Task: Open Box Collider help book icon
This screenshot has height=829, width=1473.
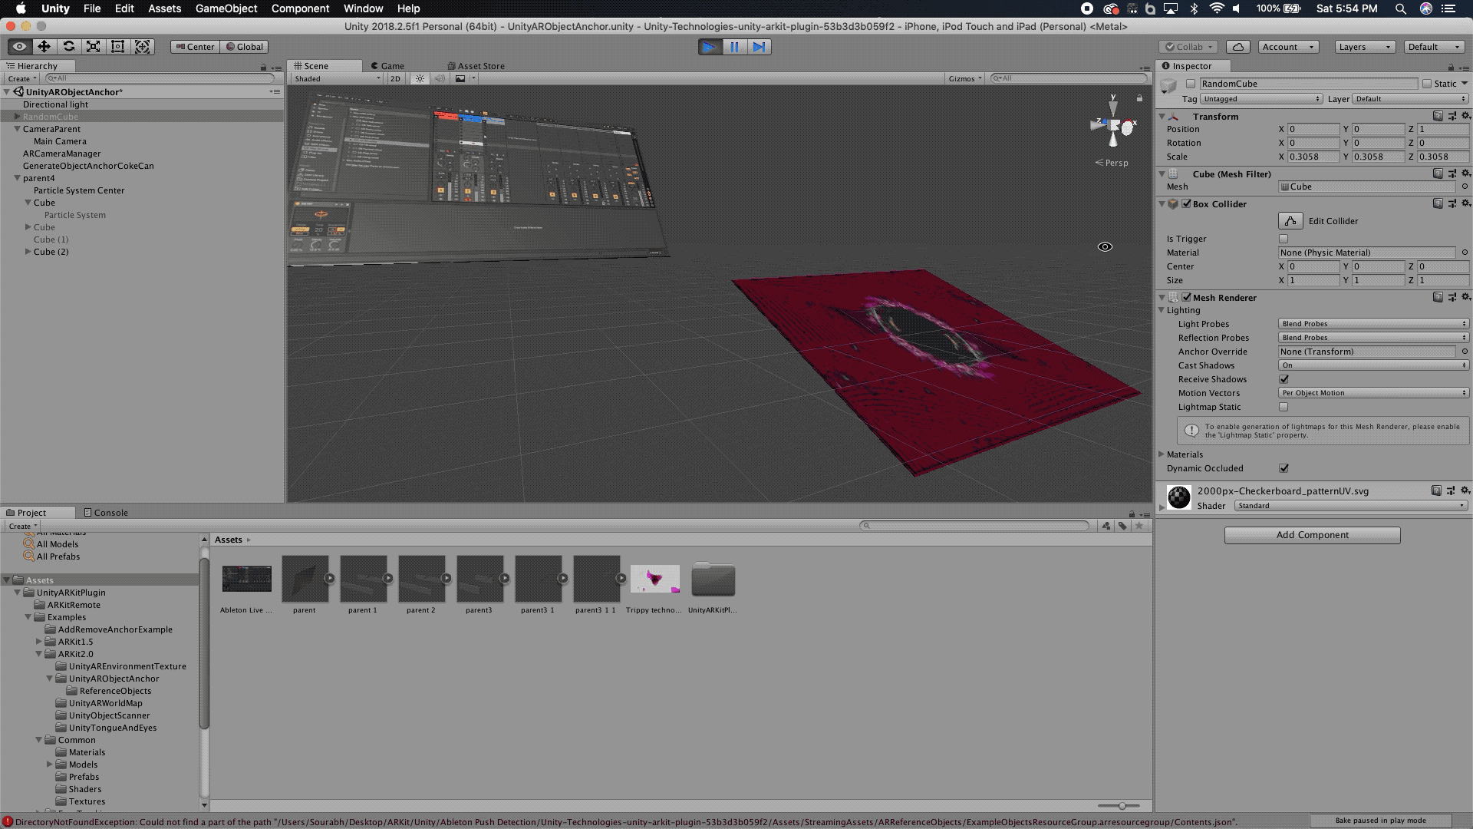Action: pos(1438,203)
